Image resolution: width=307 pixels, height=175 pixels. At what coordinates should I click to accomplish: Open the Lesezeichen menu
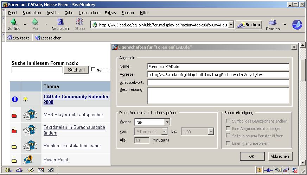tap(89, 13)
